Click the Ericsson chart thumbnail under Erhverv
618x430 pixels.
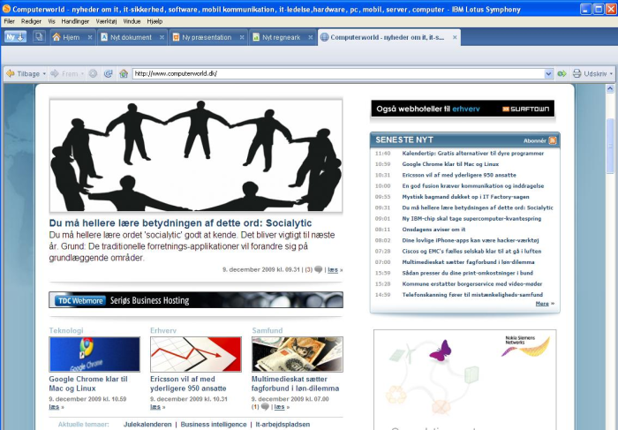coord(195,354)
